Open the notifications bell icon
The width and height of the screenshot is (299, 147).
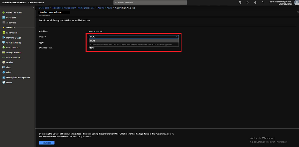(248, 2)
